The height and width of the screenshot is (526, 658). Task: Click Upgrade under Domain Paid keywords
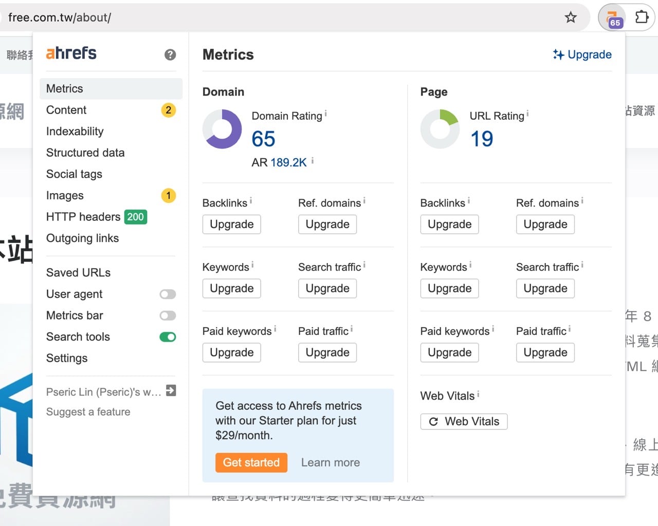coord(232,353)
